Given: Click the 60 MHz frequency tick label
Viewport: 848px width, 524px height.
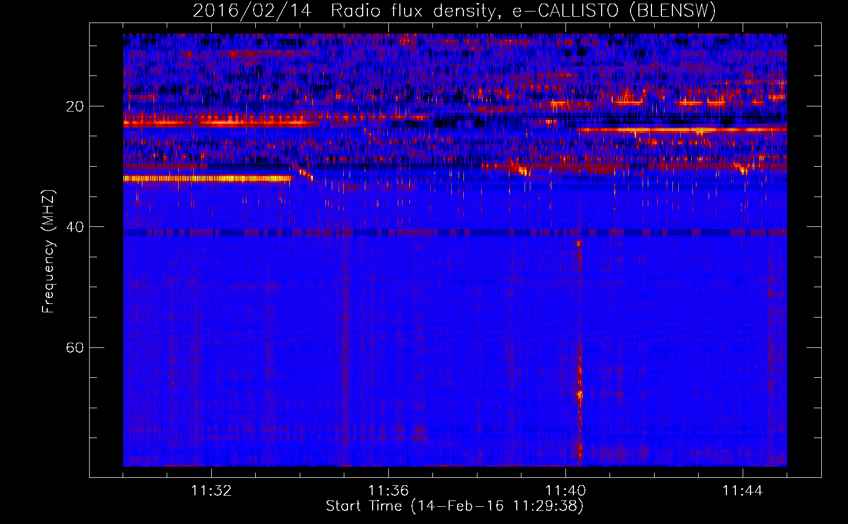Looking at the screenshot, I should point(75,348).
